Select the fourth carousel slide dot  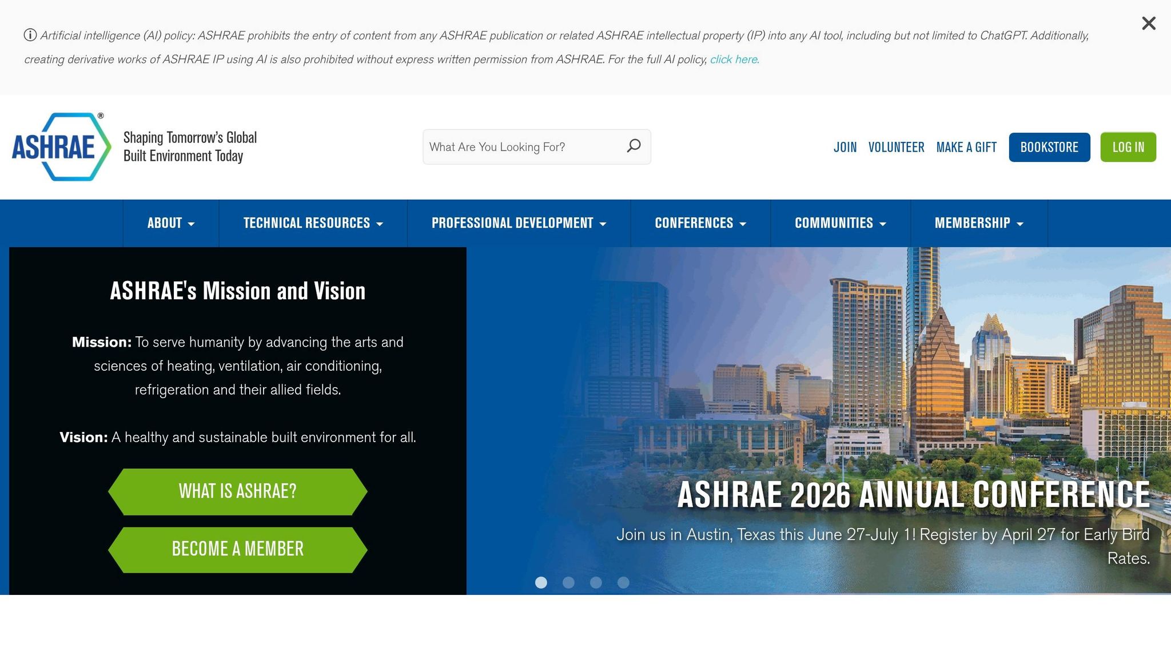(623, 582)
